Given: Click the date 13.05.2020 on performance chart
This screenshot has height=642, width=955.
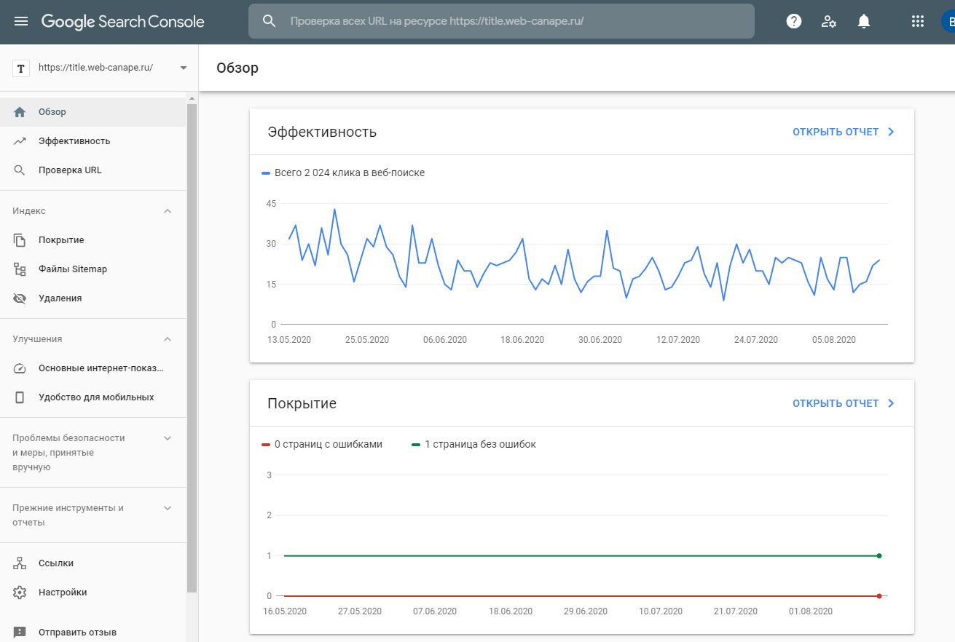Looking at the screenshot, I should 289,340.
